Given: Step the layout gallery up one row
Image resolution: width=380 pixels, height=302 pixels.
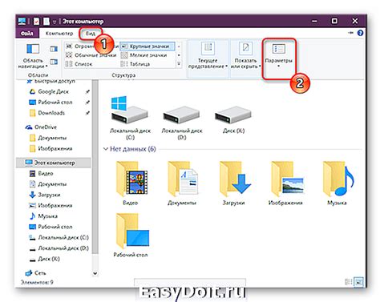Looking at the screenshot, I should (179, 46).
